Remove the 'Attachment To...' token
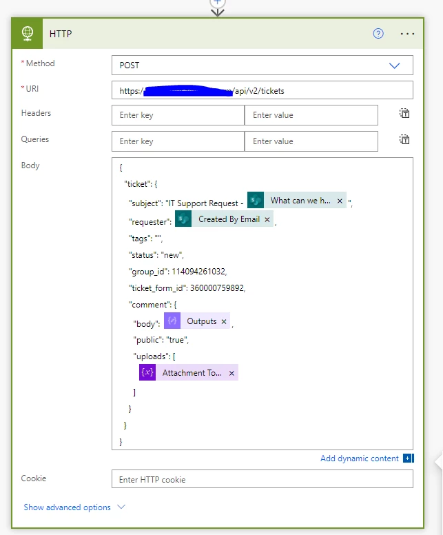Viewport: 443px width, 535px height. tap(231, 373)
